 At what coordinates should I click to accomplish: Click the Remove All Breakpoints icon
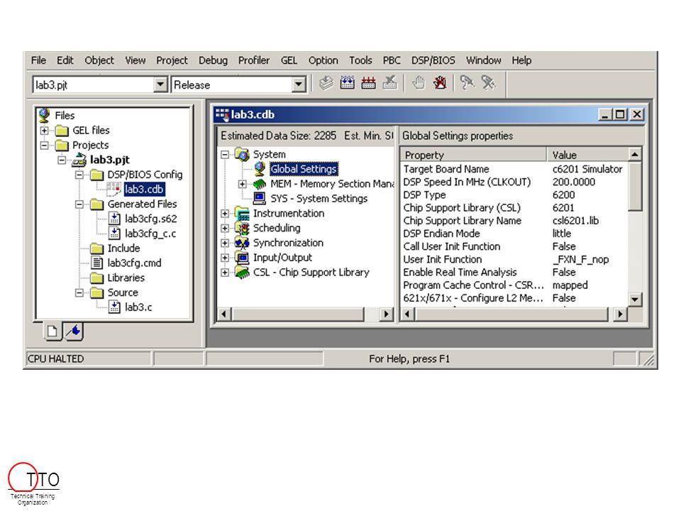tap(440, 83)
